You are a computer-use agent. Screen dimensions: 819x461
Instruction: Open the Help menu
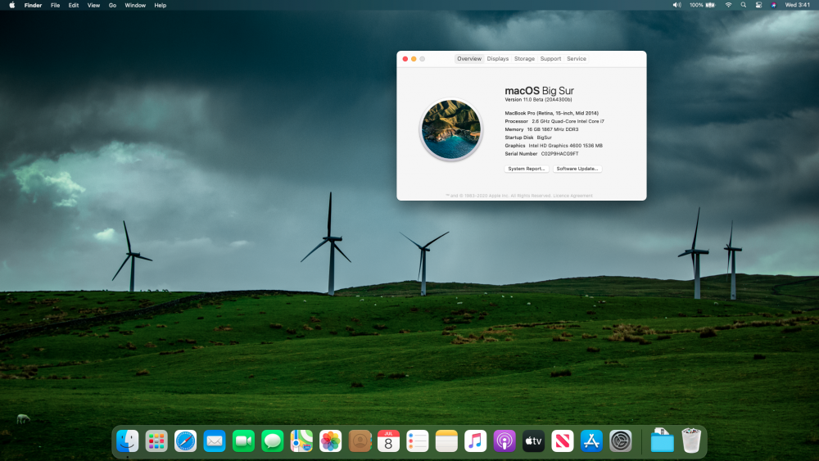pos(161,5)
